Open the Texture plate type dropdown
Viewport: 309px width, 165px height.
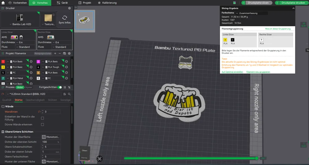click(48, 24)
